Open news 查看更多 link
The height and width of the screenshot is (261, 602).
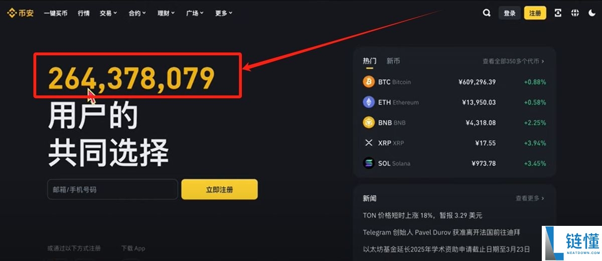530,198
